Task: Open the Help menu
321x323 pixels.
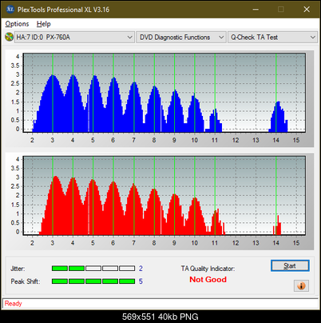Action: pos(44,24)
